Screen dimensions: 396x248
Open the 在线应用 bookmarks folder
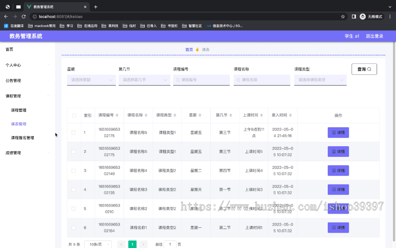88,26
